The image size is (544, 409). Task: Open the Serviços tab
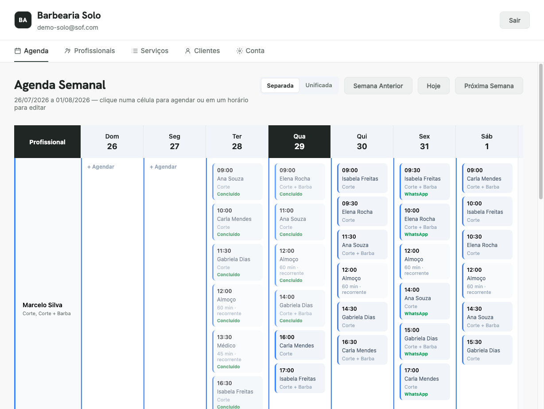150,51
